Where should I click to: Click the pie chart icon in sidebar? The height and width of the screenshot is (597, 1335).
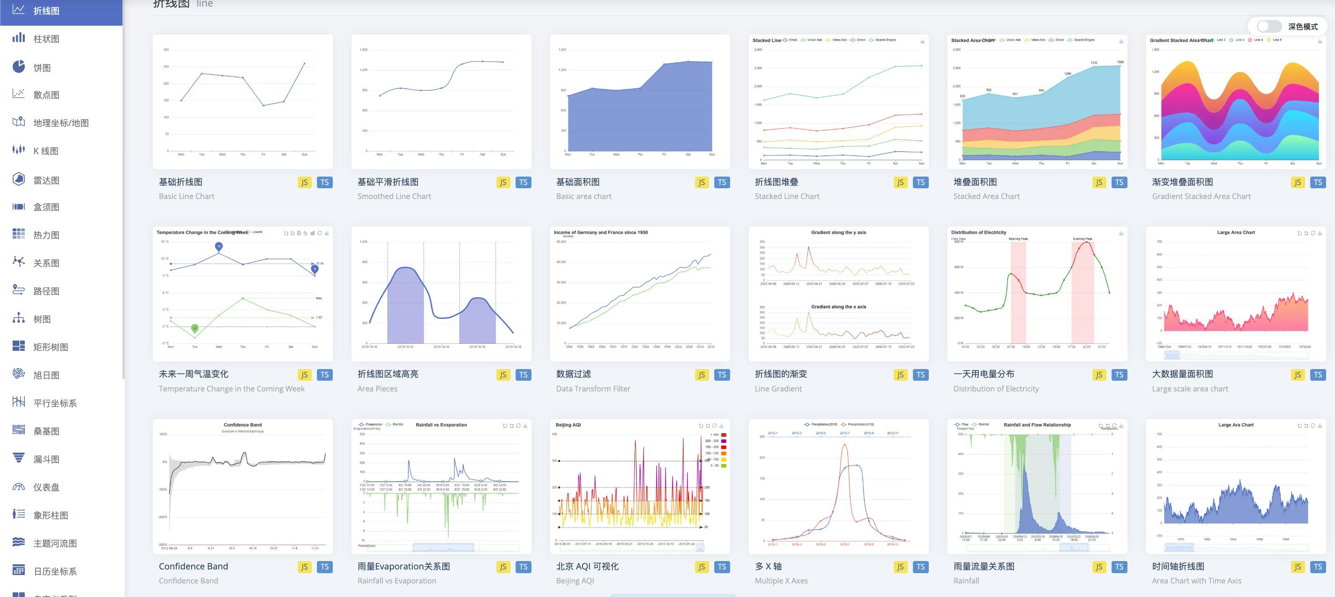tap(19, 67)
